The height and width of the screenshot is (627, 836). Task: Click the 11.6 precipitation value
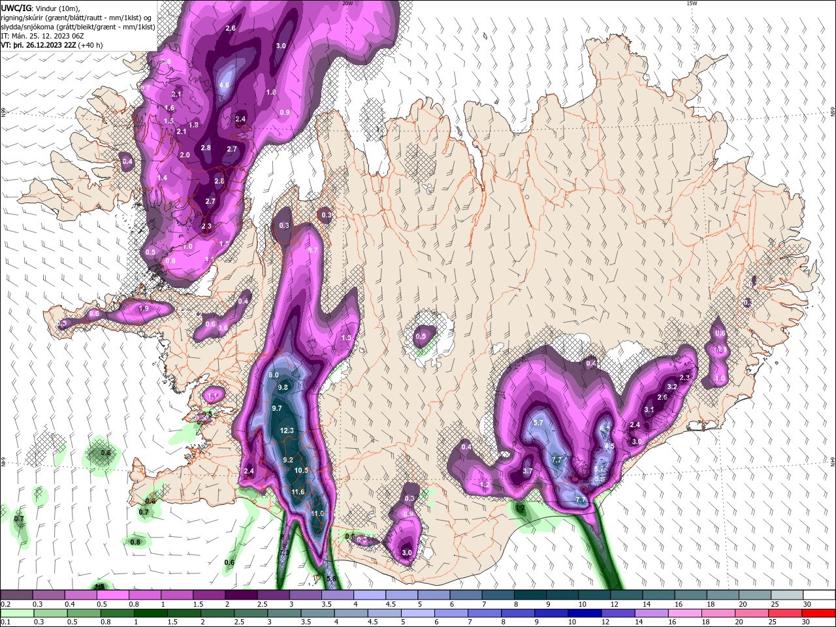[298, 492]
